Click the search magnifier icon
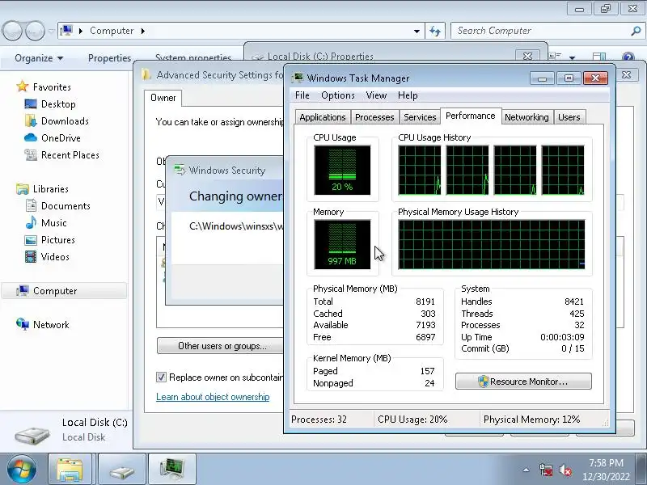The image size is (647, 485). click(636, 31)
